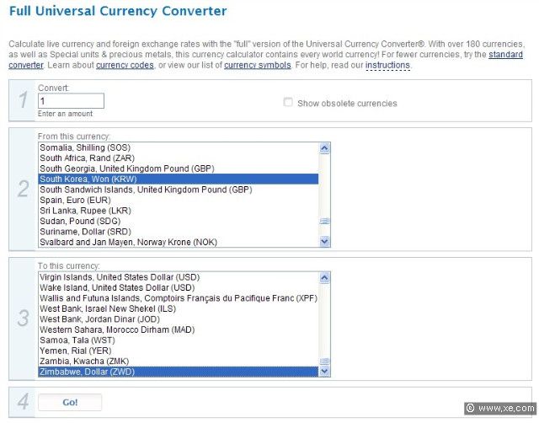Select West Bank, Israel New Shekel (ILS)
The height and width of the screenshot is (423, 539).
tap(178, 309)
